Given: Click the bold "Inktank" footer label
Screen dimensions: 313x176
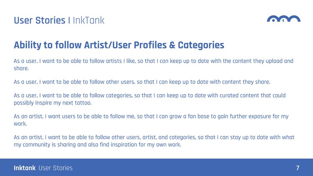Looking at the screenshot, I should point(25,168).
